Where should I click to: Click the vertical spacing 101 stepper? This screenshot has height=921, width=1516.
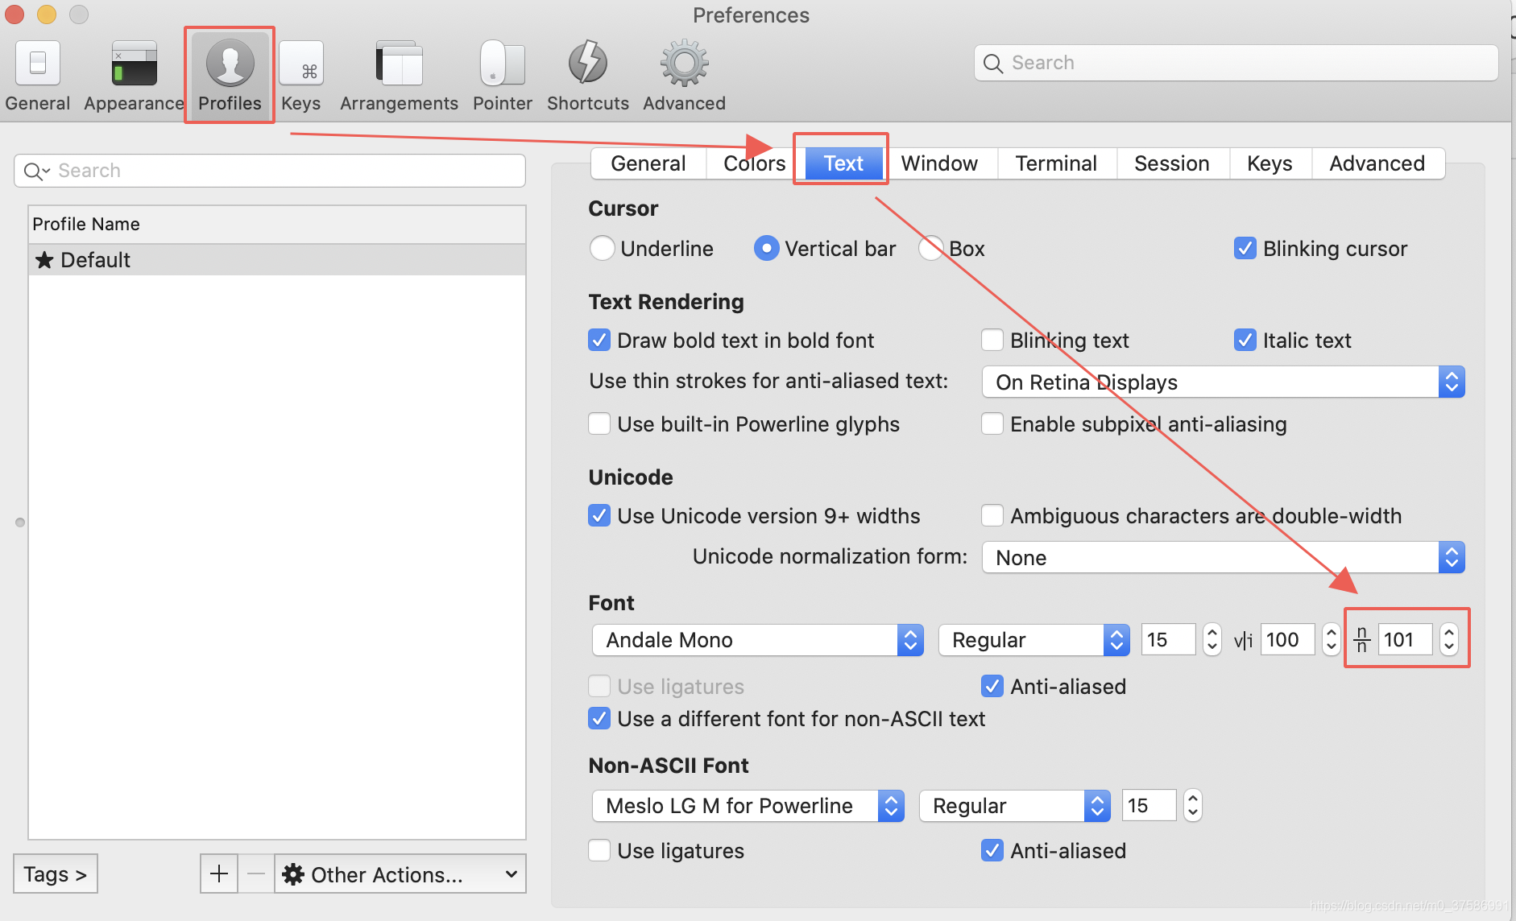pos(1449,640)
